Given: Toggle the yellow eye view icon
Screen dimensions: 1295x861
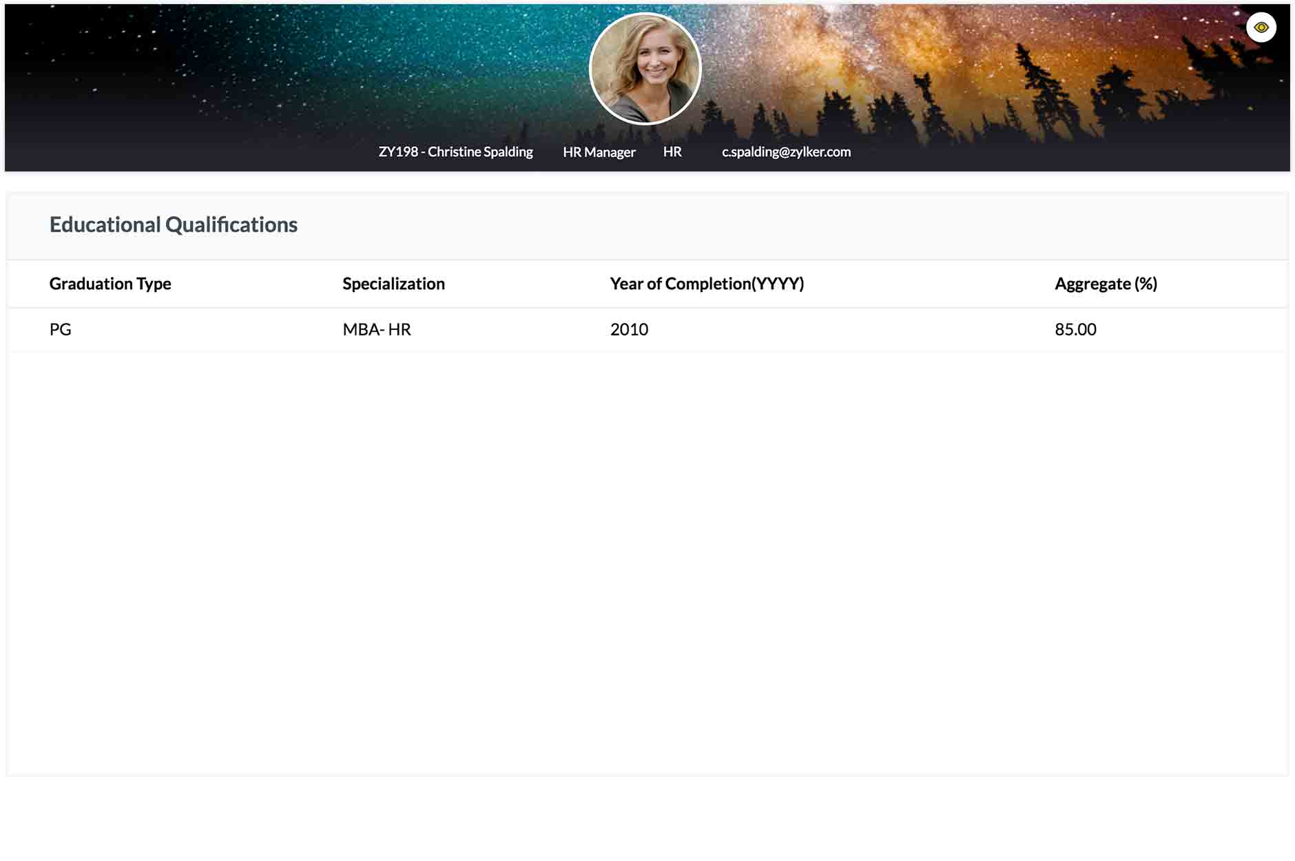Looking at the screenshot, I should pyautogui.click(x=1261, y=28).
